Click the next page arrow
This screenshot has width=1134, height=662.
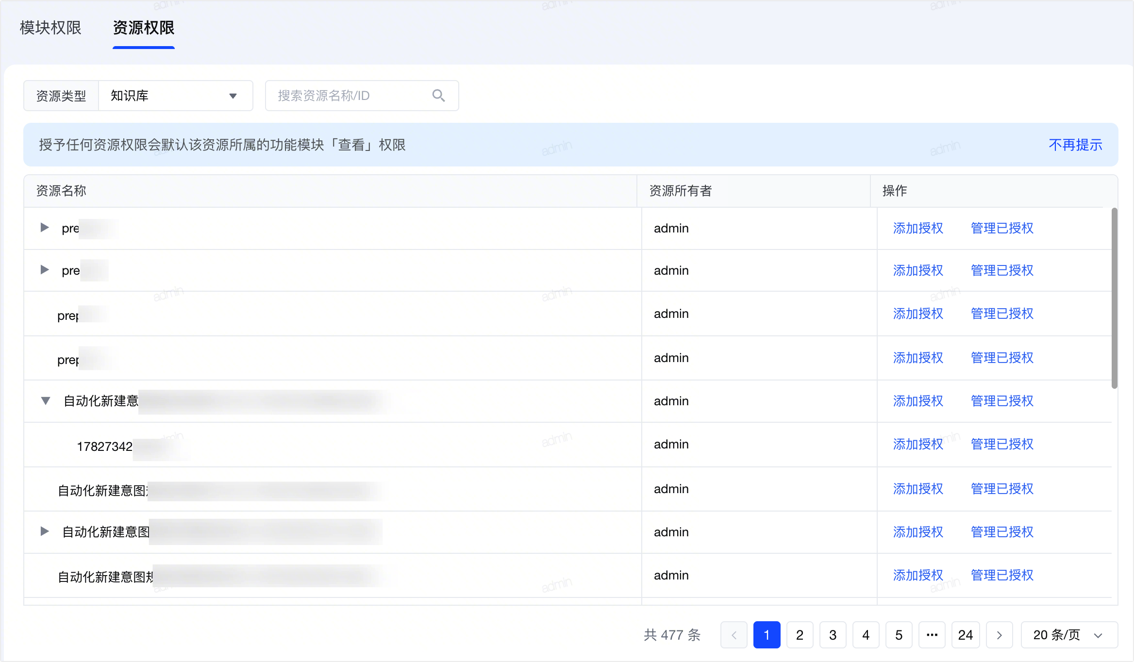999,635
